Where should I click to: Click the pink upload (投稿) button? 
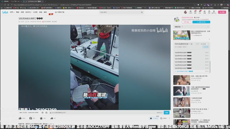222,12
